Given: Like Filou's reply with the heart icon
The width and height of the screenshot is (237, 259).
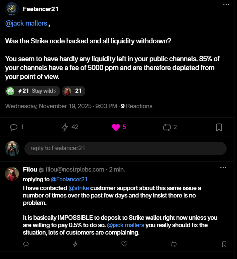Looking at the screenshot, I should [124, 244].
